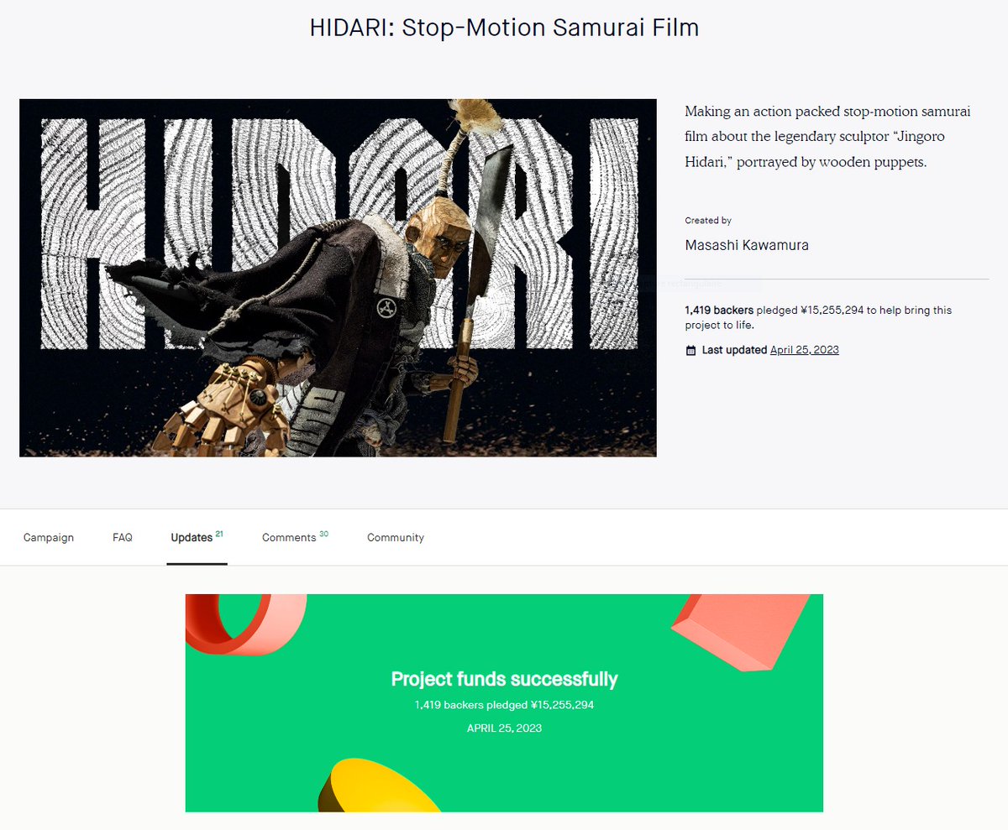Click the Project funds successfully banner heading
The image size is (1008, 830).
pyautogui.click(x=504, y=679)
